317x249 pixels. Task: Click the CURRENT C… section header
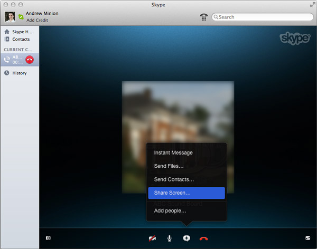18,50
